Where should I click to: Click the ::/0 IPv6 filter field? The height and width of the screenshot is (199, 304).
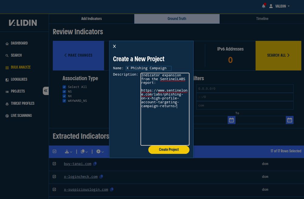tap(245, 97)
